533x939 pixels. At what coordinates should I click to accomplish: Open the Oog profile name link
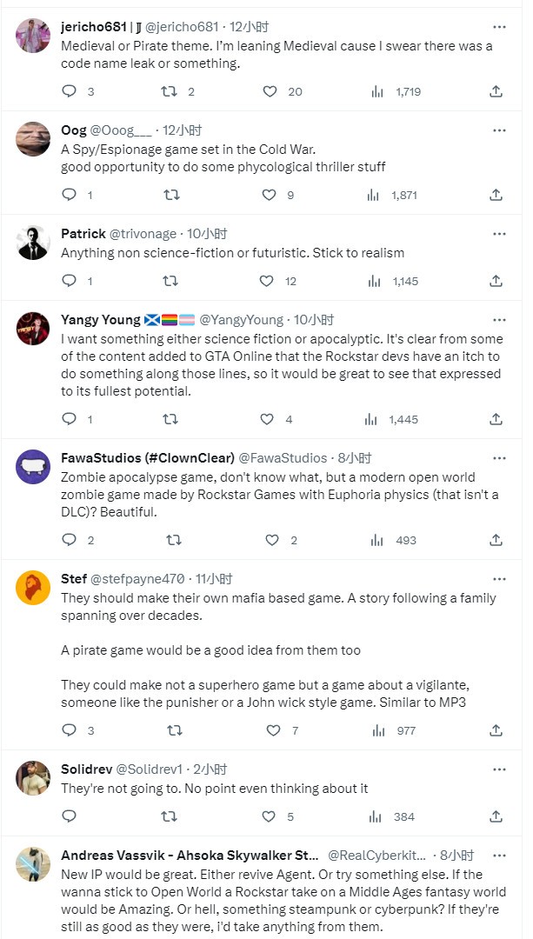point(74,130)
